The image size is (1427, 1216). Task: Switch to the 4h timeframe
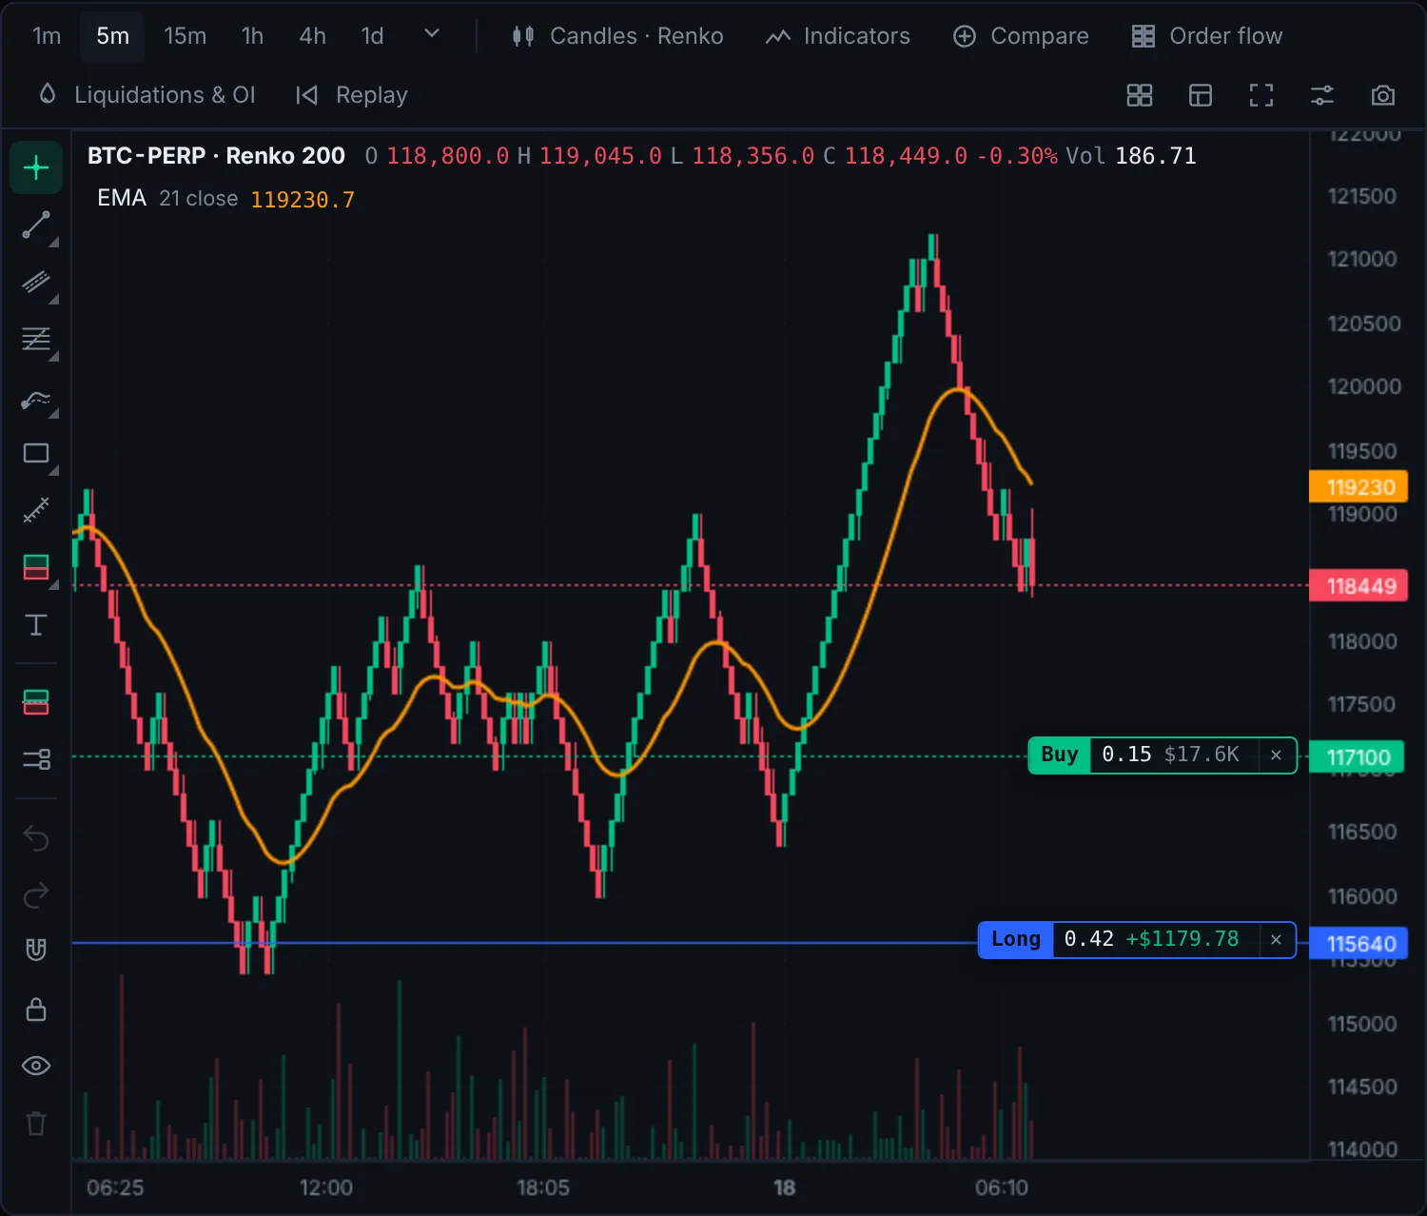point(312,36)
